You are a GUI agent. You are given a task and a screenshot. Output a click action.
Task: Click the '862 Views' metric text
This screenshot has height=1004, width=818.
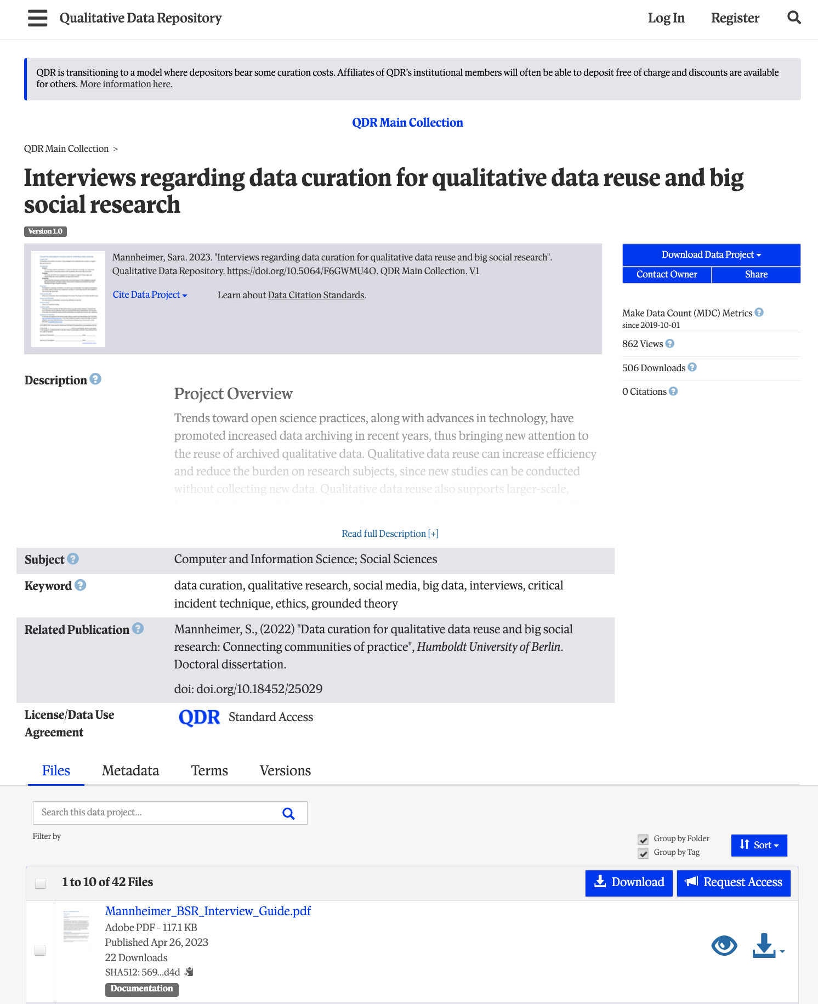[x=643, y=344]
